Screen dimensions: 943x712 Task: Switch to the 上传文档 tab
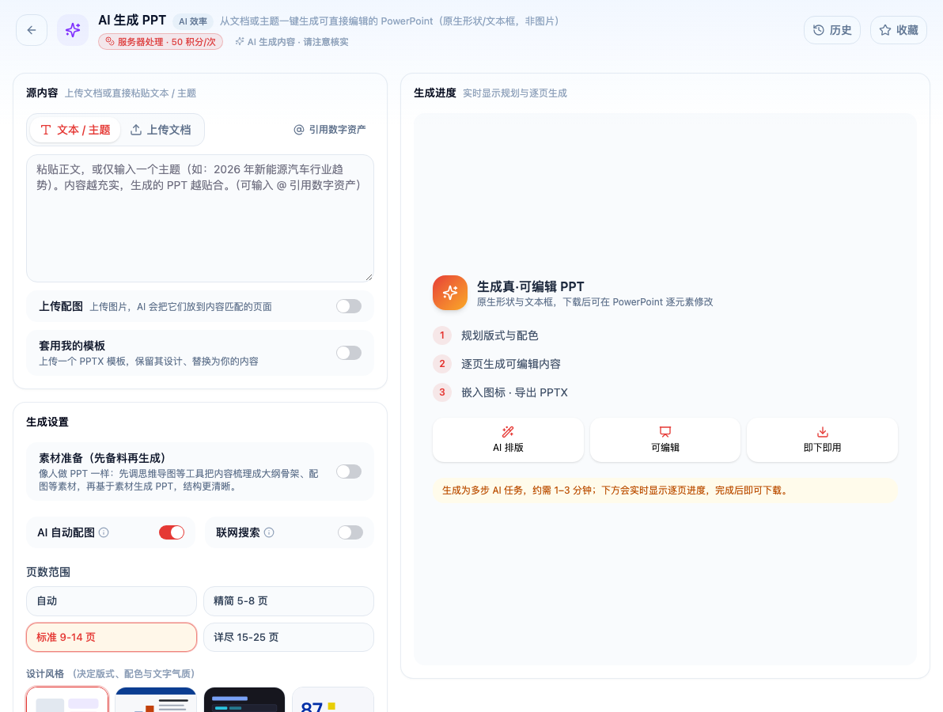(161, 130)
